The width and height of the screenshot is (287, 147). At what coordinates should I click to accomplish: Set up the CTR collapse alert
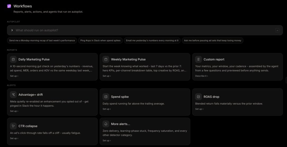pos(14,138)
